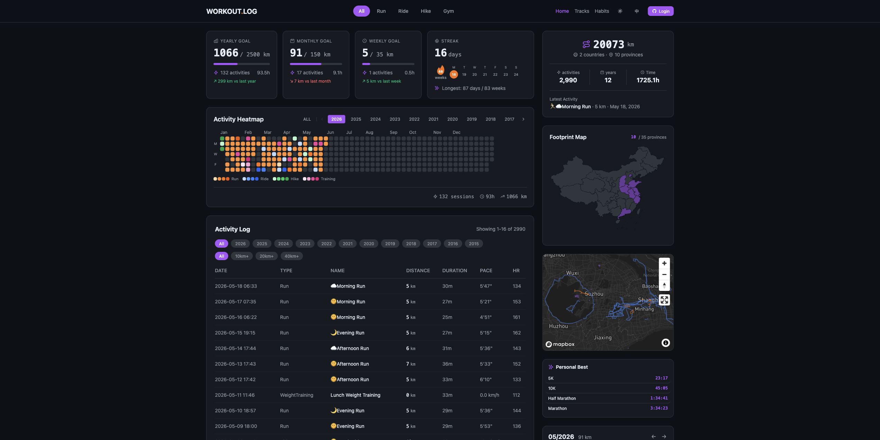880x440 pixels.
Task: Go to next month in 05/2026 calendar
Action: pyautogui.click(x=664, y=437)
